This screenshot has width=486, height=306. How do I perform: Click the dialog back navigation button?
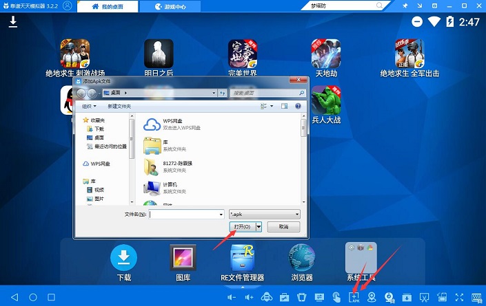click(x=81, y=93)
